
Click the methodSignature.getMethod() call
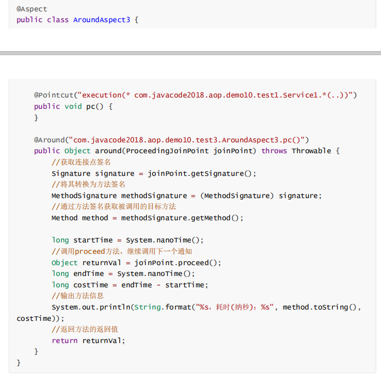click(182, 218)
